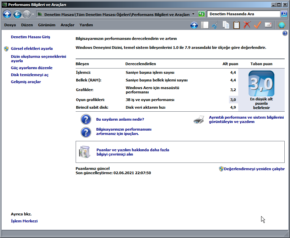Viewport: 290px width, 238px height.
Task: Click the window title bar icon
Action: pos(5,4)
